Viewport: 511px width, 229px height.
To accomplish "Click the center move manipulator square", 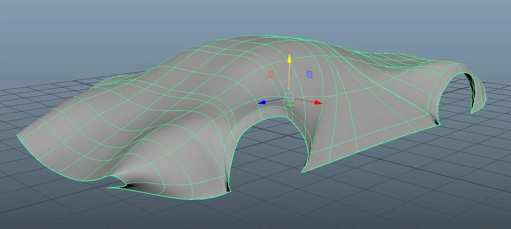I will click(289, 97).
